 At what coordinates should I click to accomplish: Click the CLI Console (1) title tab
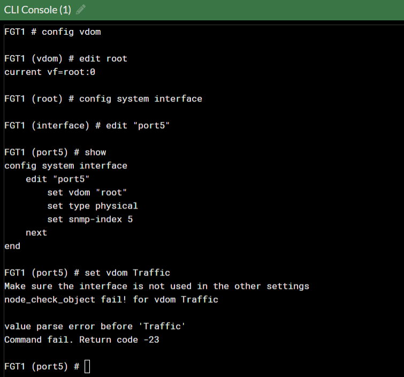click(x=37, y=10)
